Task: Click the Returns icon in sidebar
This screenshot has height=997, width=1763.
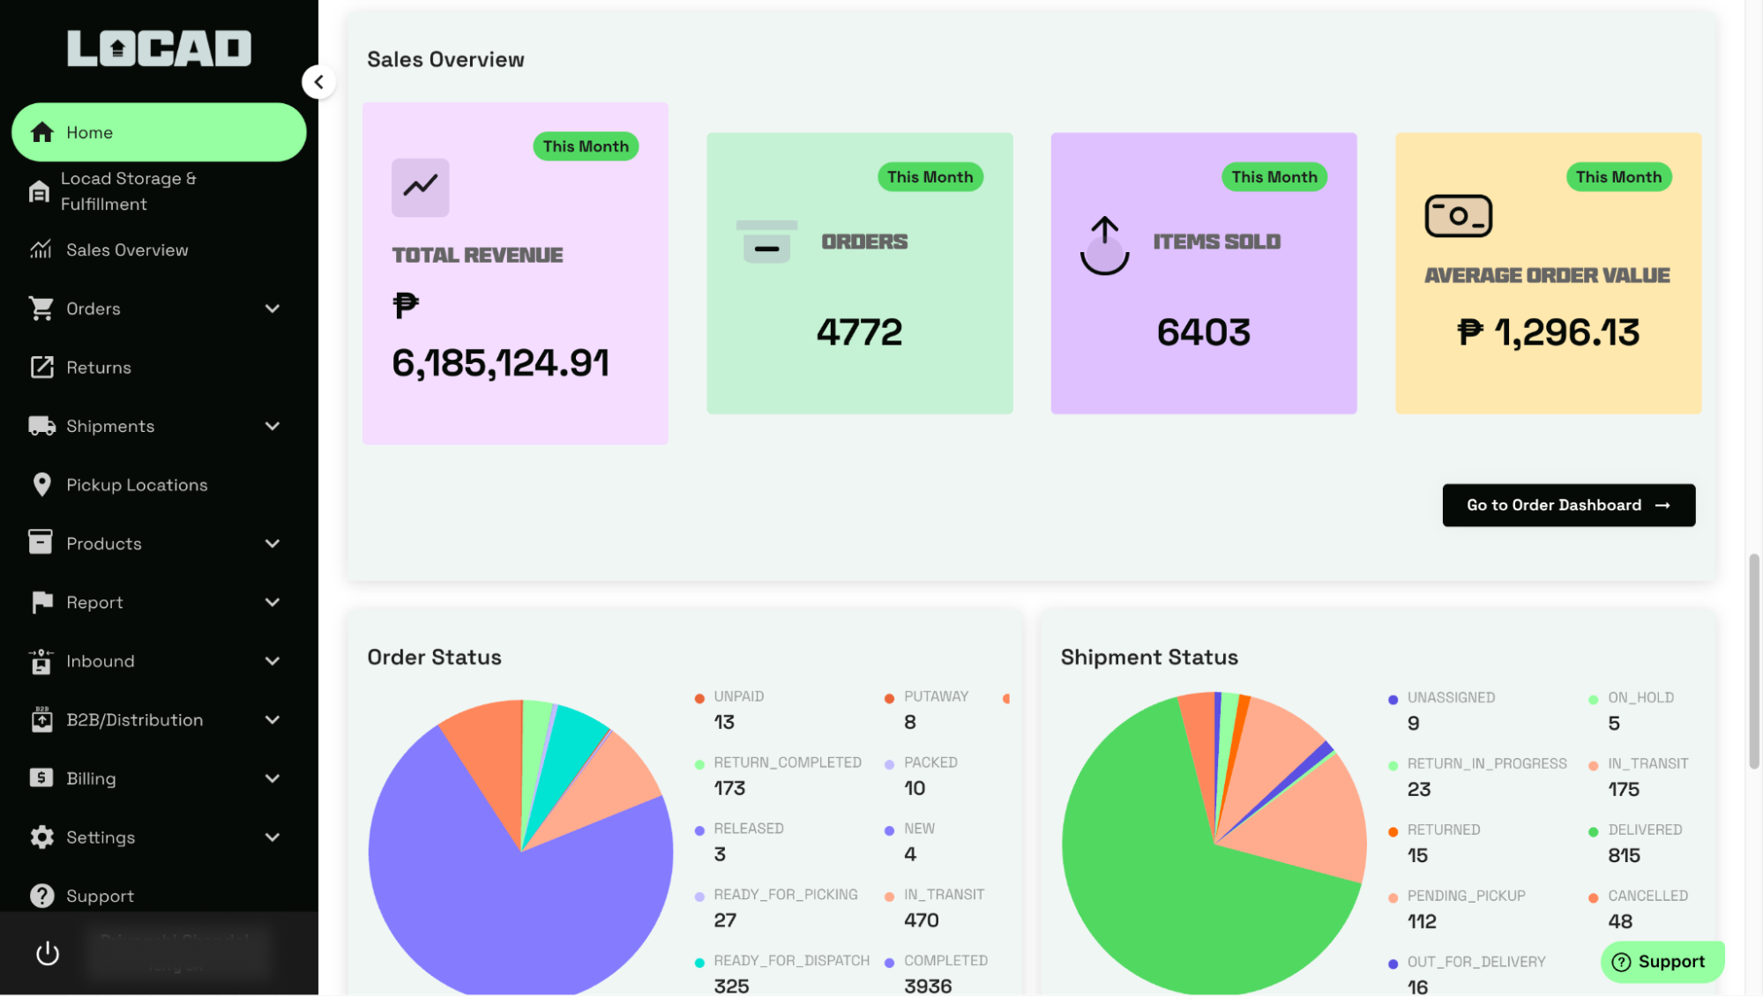Action: pyautogui.click(x=41, y=368)
